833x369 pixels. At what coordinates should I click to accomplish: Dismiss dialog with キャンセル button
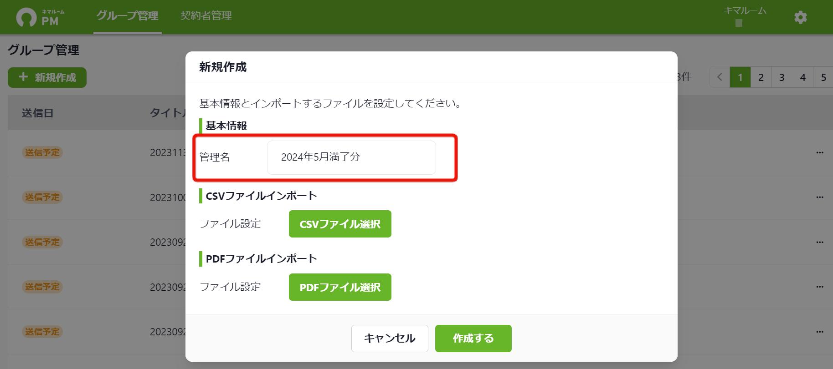(390, 339)
